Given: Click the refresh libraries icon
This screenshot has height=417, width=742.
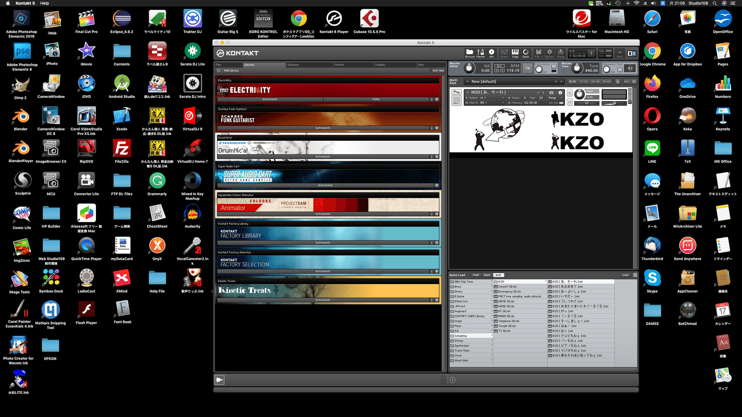Looking at the screenshot, I should (219, 70).
